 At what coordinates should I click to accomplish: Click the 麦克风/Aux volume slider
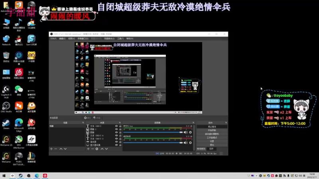click(x=153, y=132)
